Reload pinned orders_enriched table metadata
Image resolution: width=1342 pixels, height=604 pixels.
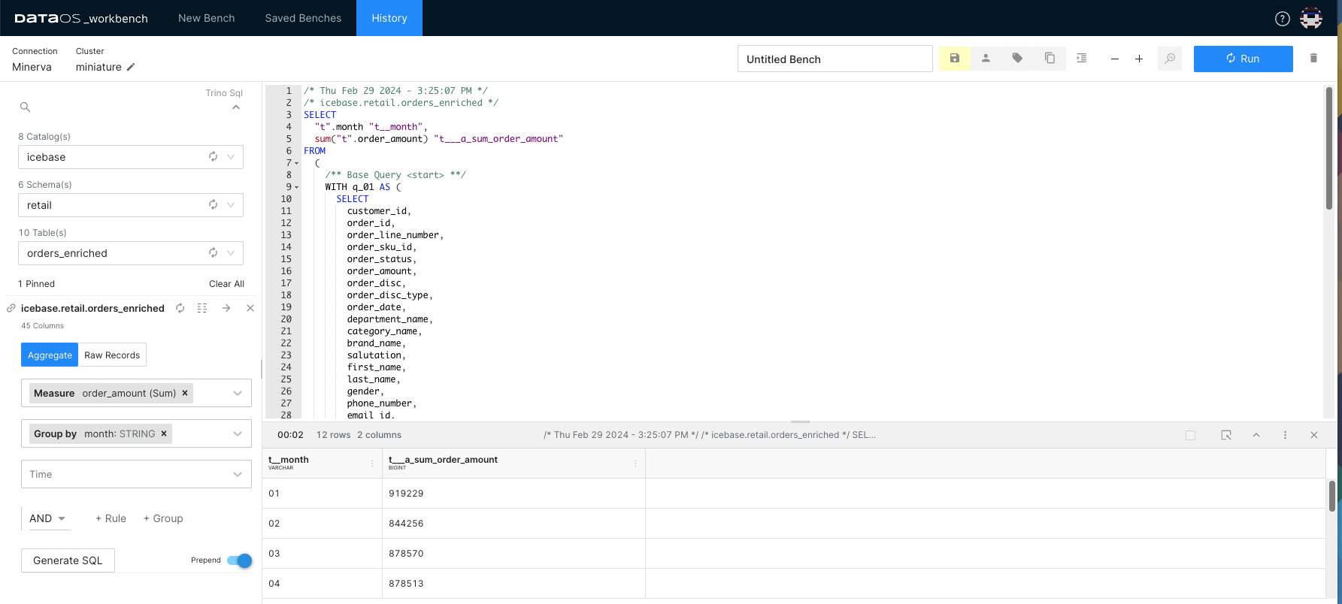pyautogui.click(x=180, y=308)
